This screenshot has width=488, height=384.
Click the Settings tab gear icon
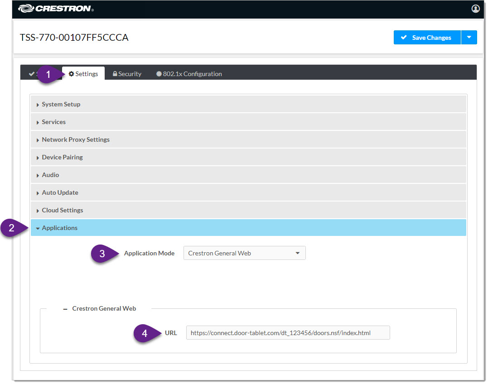72,74
